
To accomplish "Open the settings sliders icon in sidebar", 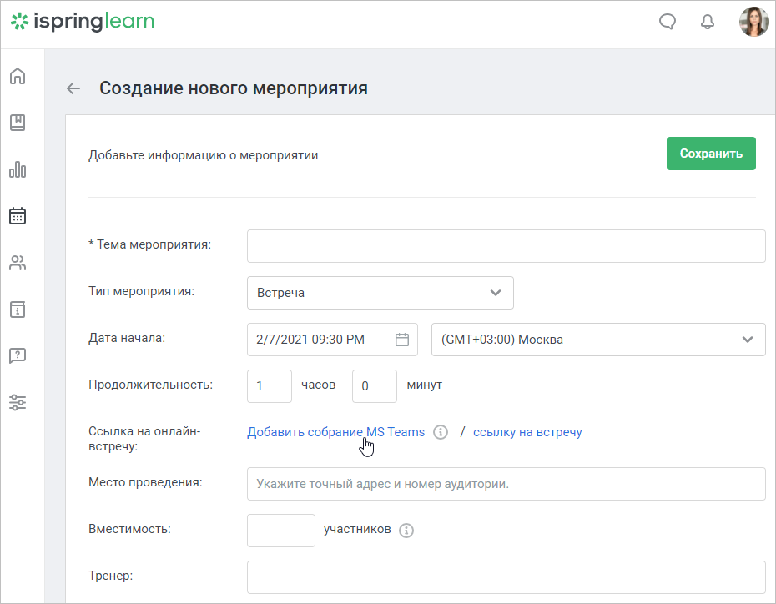I will click(18, 402).
